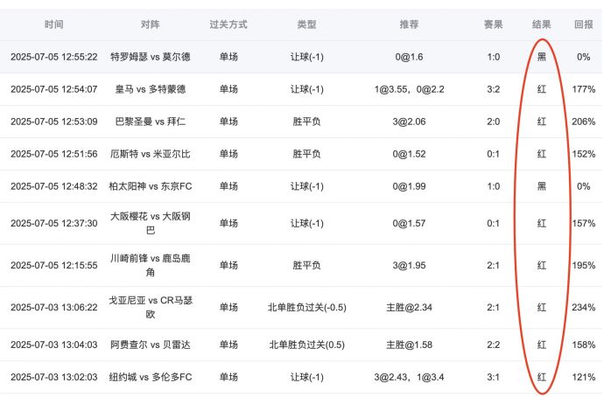This screenshot has height=397, width=604.
Task: Open the 皇马 vs 多特蒙德 match
Action: (150, 89)
